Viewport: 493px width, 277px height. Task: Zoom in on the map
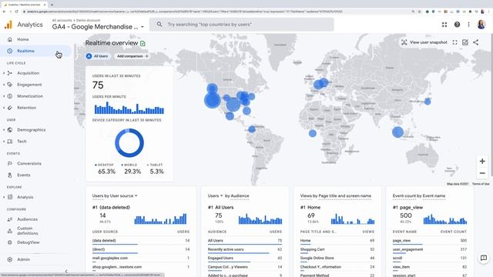pyautogui.click(x=482, y=161)
